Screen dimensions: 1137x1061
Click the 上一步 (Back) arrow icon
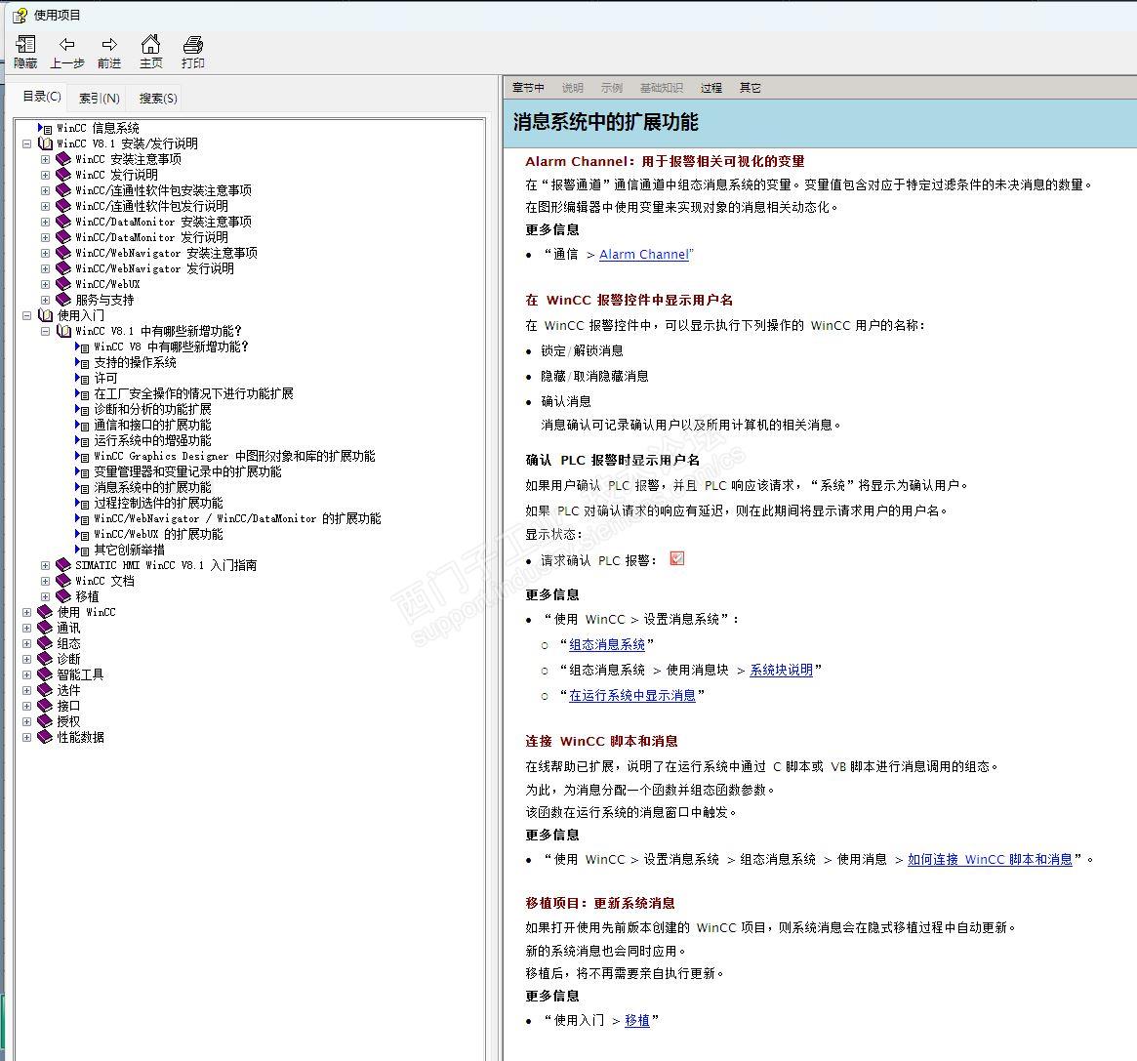coord(66,45)
